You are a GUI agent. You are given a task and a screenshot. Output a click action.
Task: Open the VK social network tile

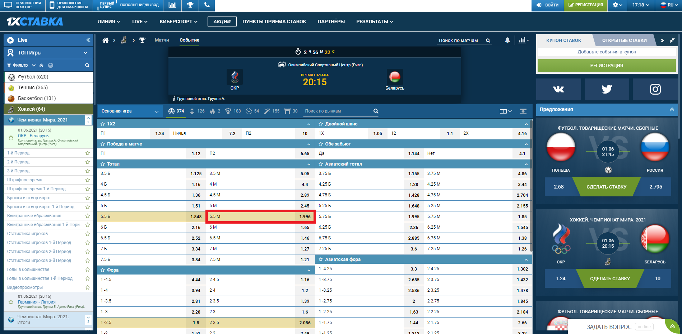click(x=558, y=89)
